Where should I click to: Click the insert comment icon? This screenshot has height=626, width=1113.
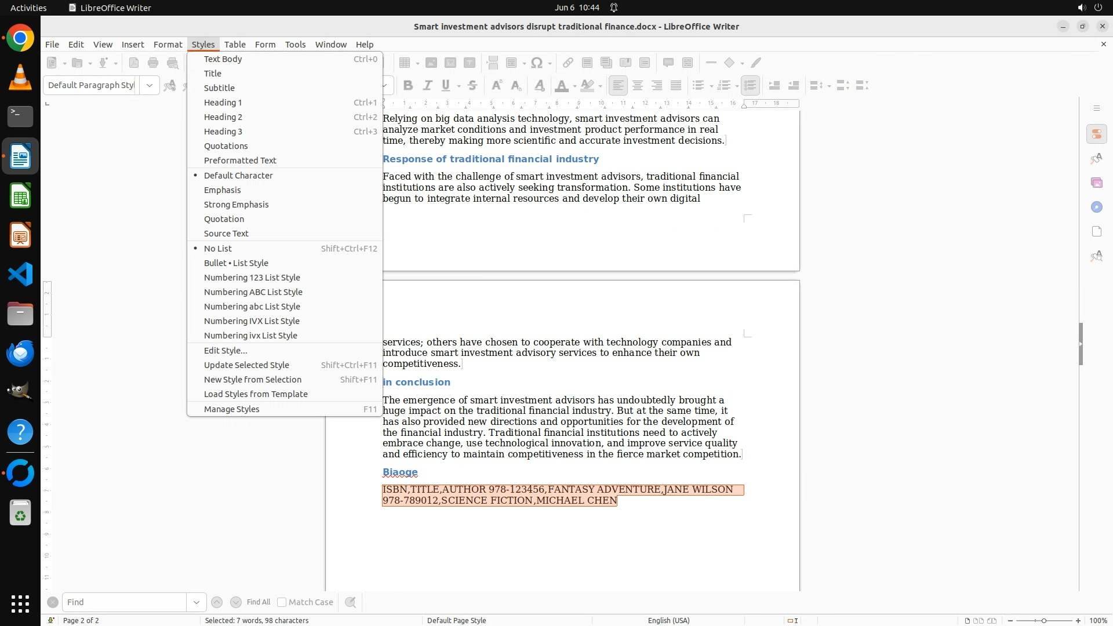pyautogui.click(x=668, y=63)
